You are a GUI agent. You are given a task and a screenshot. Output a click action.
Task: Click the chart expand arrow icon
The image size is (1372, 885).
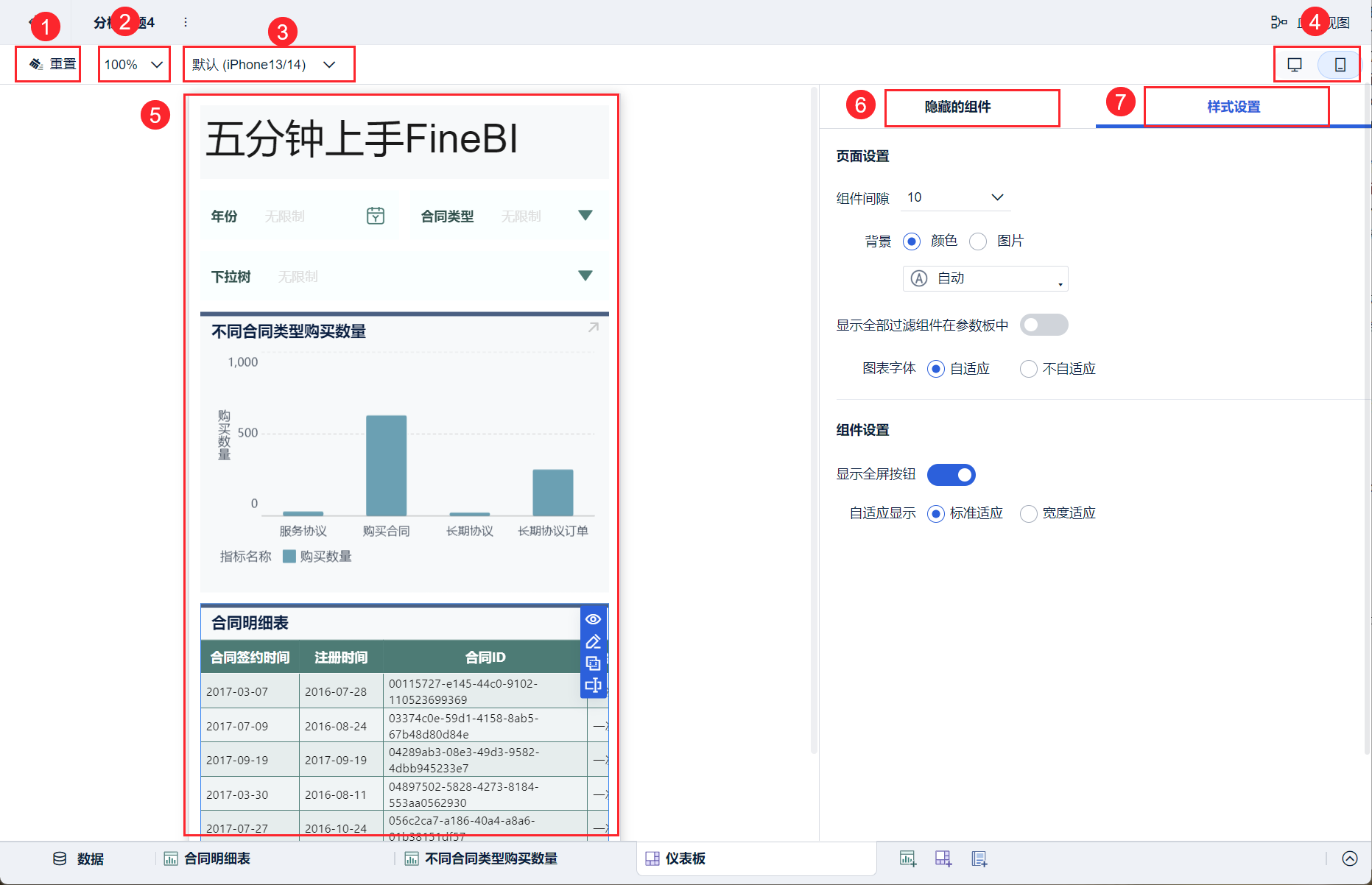pos(594,328)
